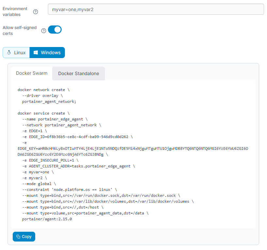Click the Environment variables input field

(x=156, y=9)
